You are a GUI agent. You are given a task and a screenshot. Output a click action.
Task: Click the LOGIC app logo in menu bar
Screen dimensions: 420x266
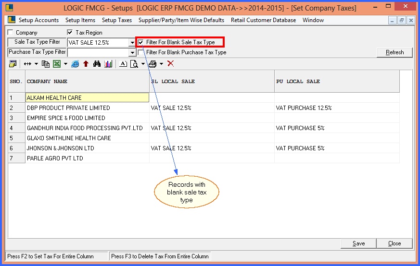click(x=12, y=20)
